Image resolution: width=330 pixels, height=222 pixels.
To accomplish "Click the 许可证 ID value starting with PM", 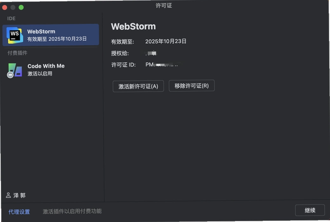I will (x=162, y=65).
